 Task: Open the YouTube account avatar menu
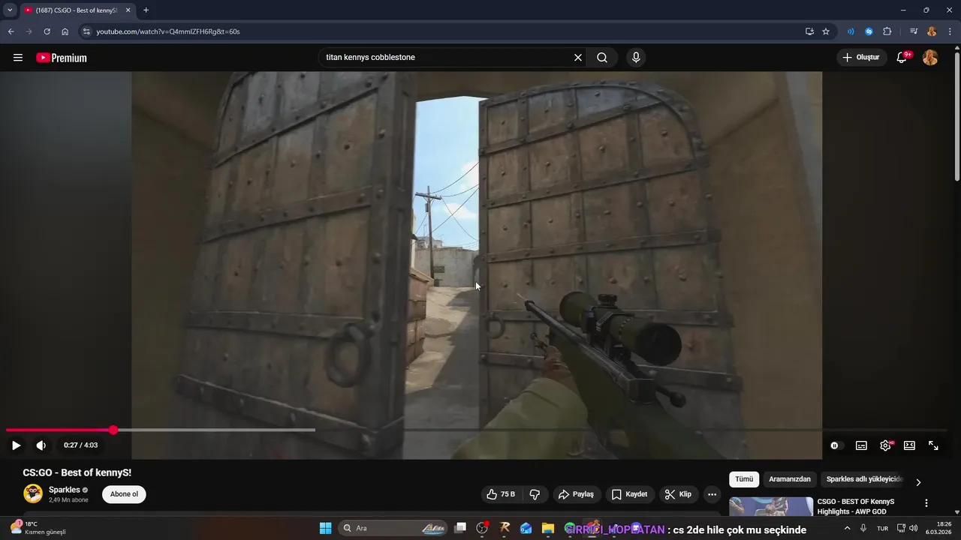tap(930, 58)
